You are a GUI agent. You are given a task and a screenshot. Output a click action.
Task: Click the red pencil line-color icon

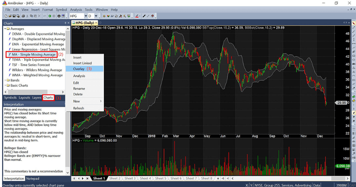pos(137,16)
